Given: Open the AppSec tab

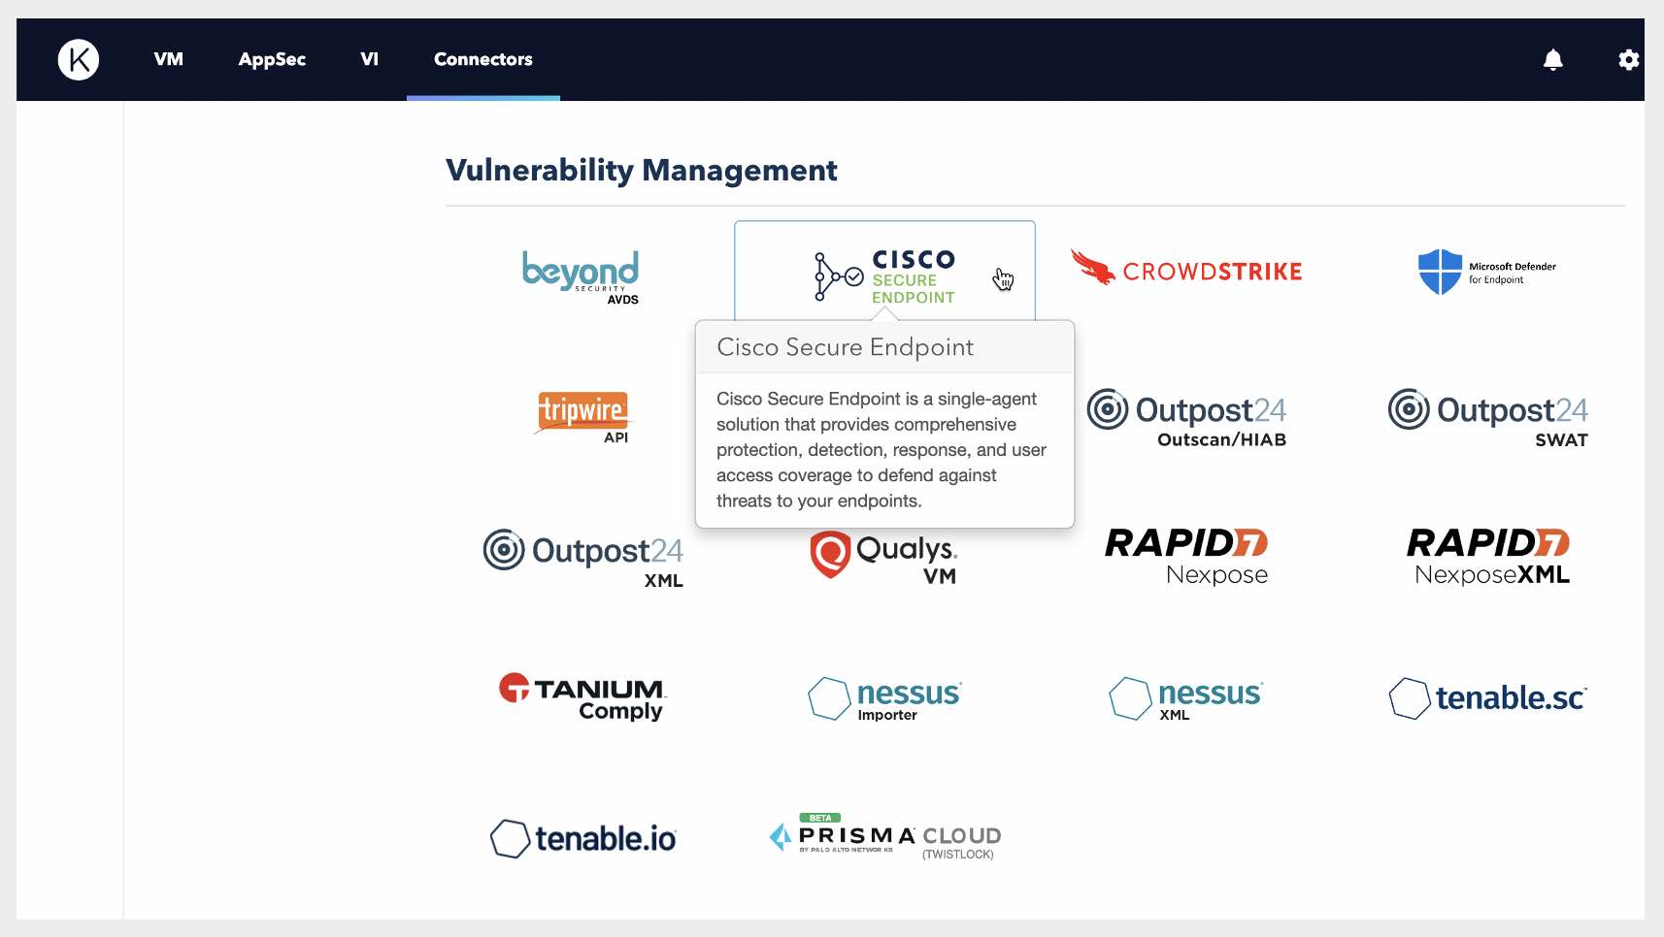Looking at the screenshot, I should [x=272, y=59].
